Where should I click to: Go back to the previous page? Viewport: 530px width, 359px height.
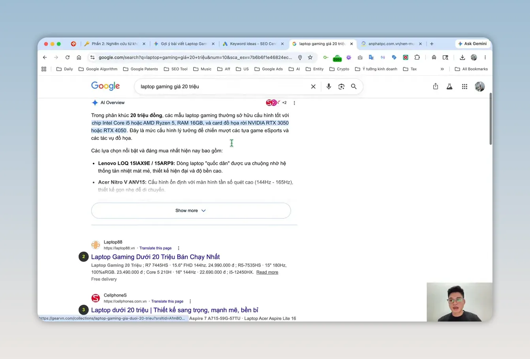click(x=45, y=58)
